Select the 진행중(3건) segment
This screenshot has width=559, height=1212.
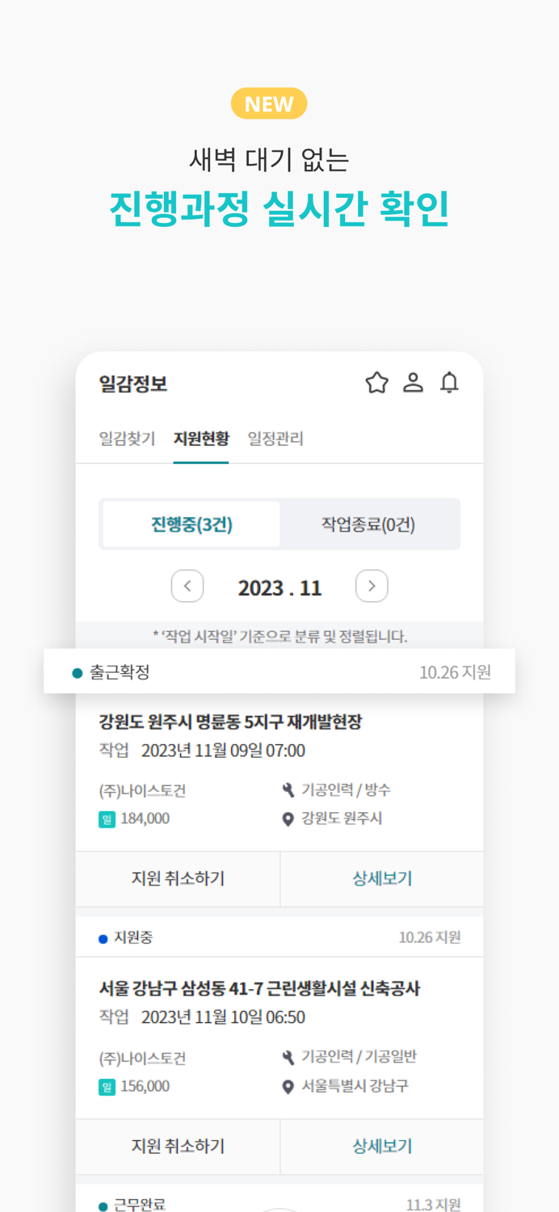(x=191, y=524)
